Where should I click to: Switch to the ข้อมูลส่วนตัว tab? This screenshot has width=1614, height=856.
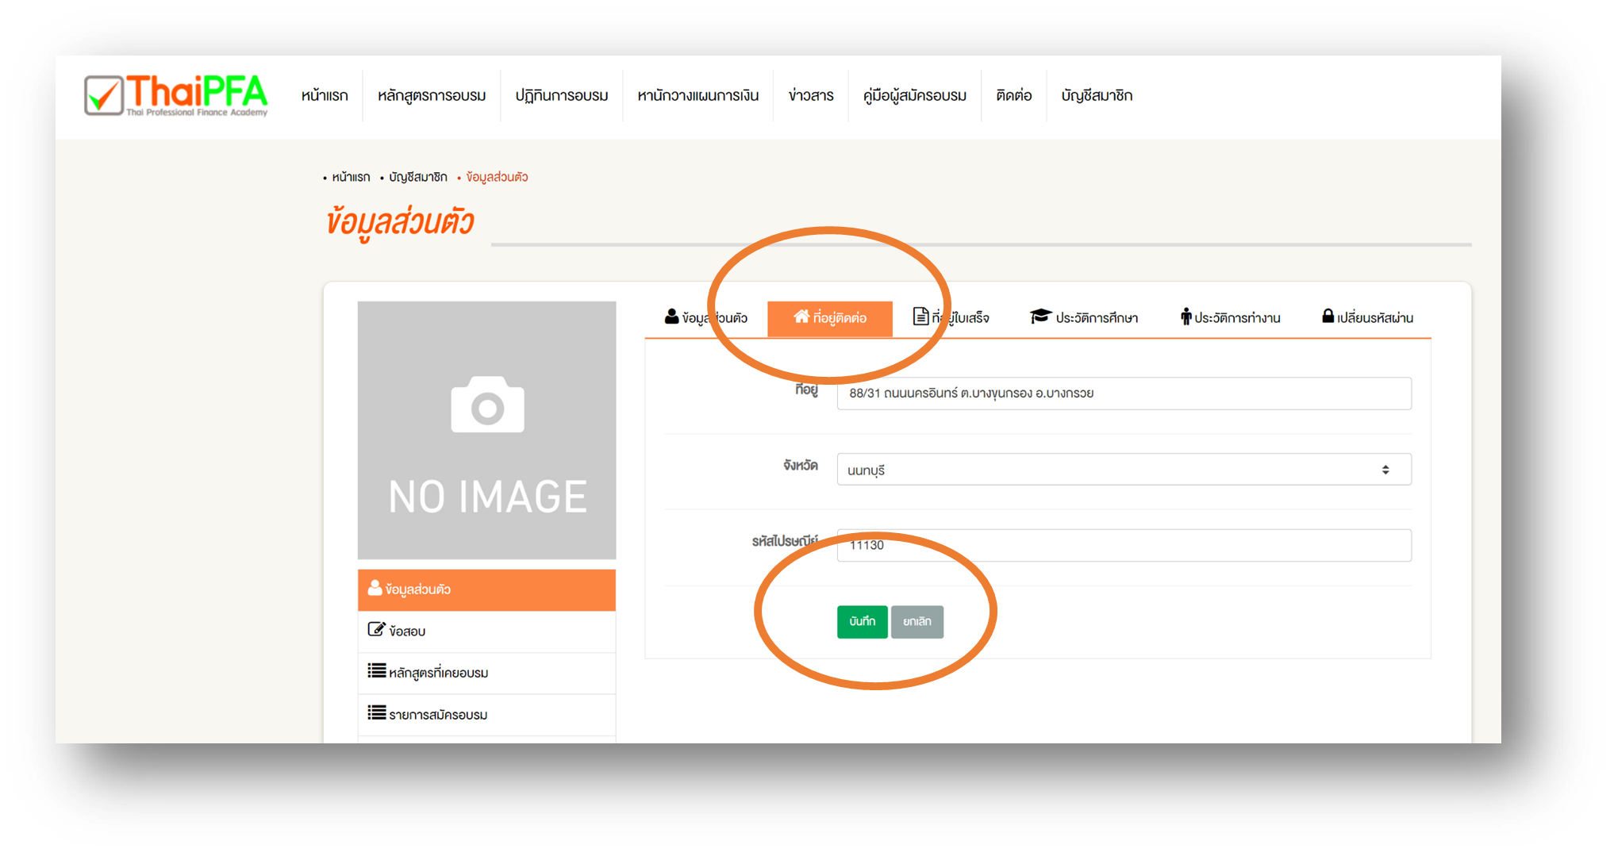tap(706, 318)
